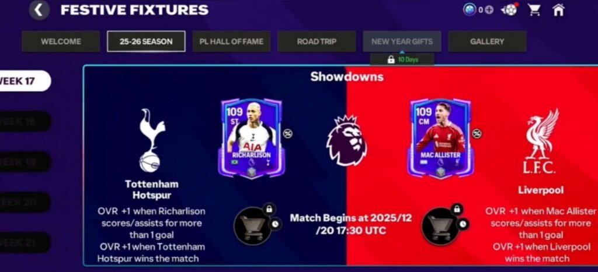Add gems with the plus icon
Viewport: 598px width, 272px height.
coord(489,10)
